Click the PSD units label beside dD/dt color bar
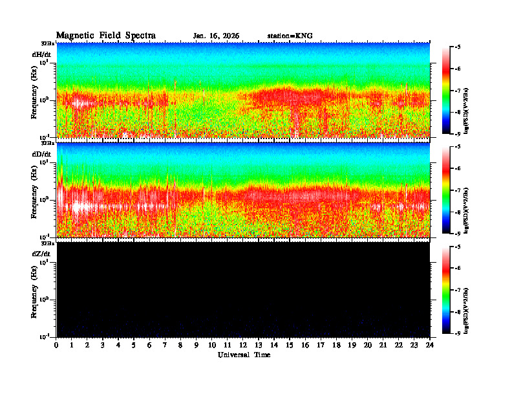 click(467, 210)
